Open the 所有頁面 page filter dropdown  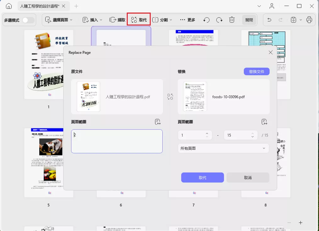223,148
